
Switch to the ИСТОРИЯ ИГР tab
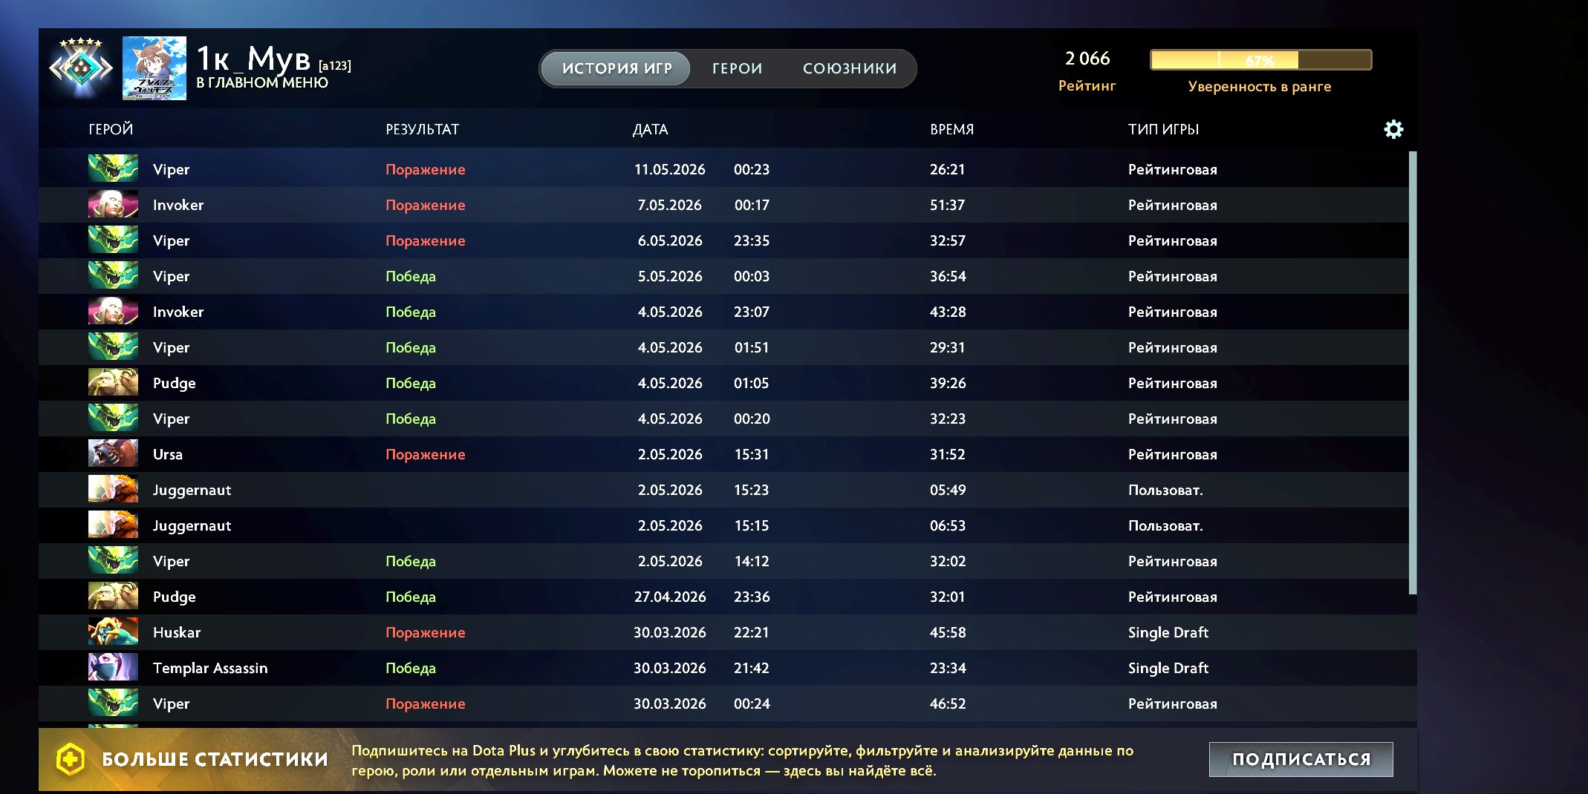point(616,68)
